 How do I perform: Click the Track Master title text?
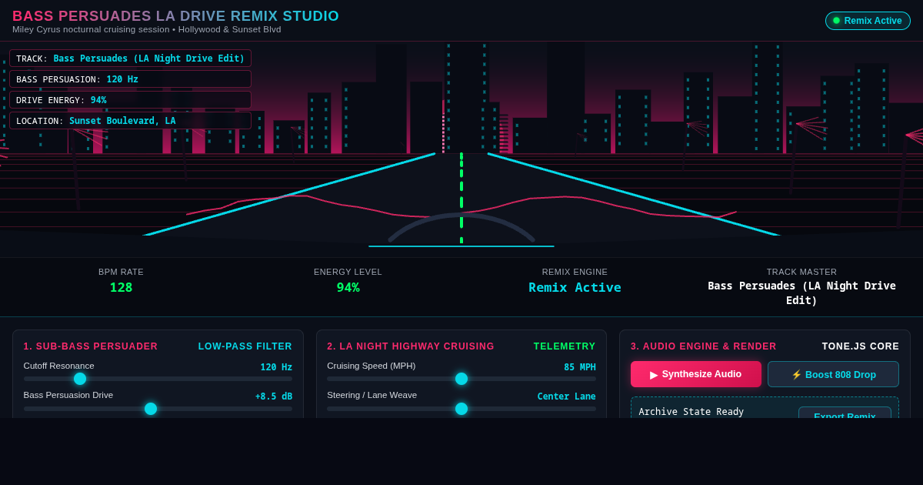(x=801, y=293)
